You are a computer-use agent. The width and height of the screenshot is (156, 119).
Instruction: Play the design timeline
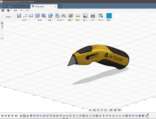[x=9, y=116]
